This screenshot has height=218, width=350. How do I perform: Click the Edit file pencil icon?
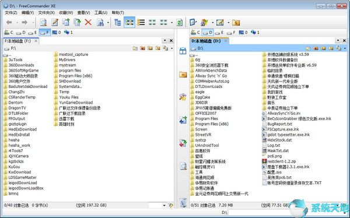(55, 22)
